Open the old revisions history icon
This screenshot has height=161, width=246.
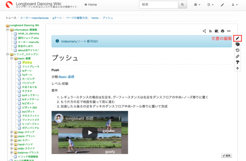pos(237,50)
